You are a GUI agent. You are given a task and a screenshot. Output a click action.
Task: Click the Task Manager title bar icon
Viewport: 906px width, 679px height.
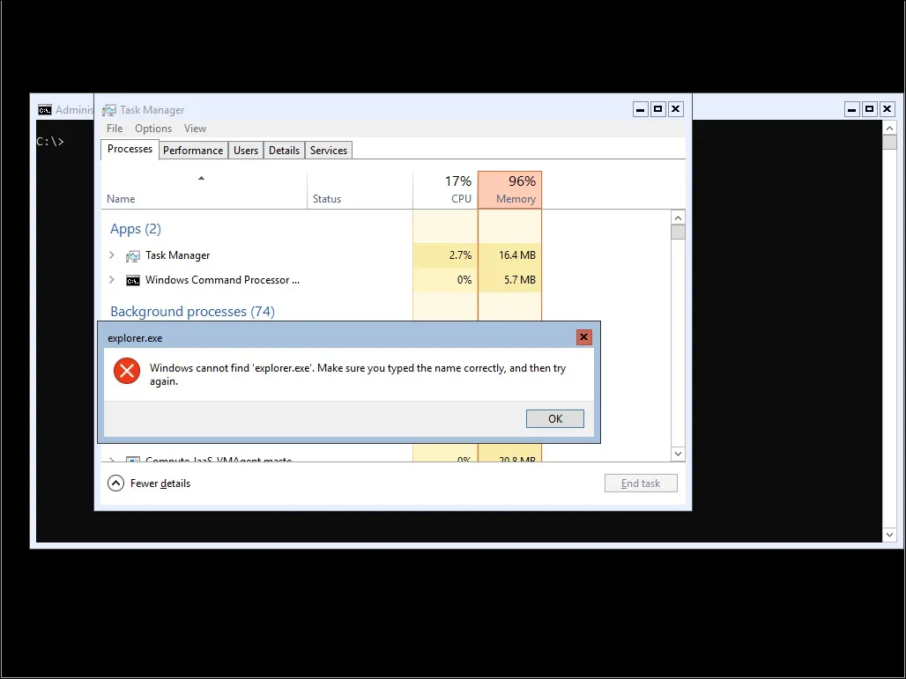(x=109, y=110)
